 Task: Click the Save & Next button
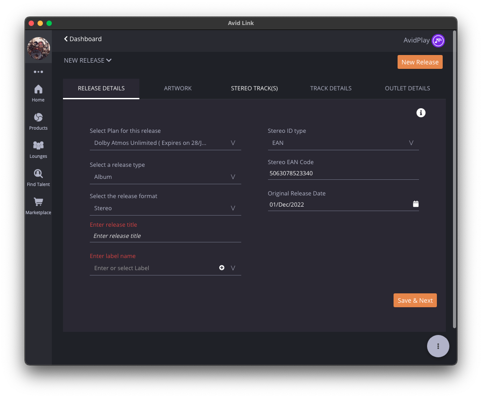pos(415,300)
